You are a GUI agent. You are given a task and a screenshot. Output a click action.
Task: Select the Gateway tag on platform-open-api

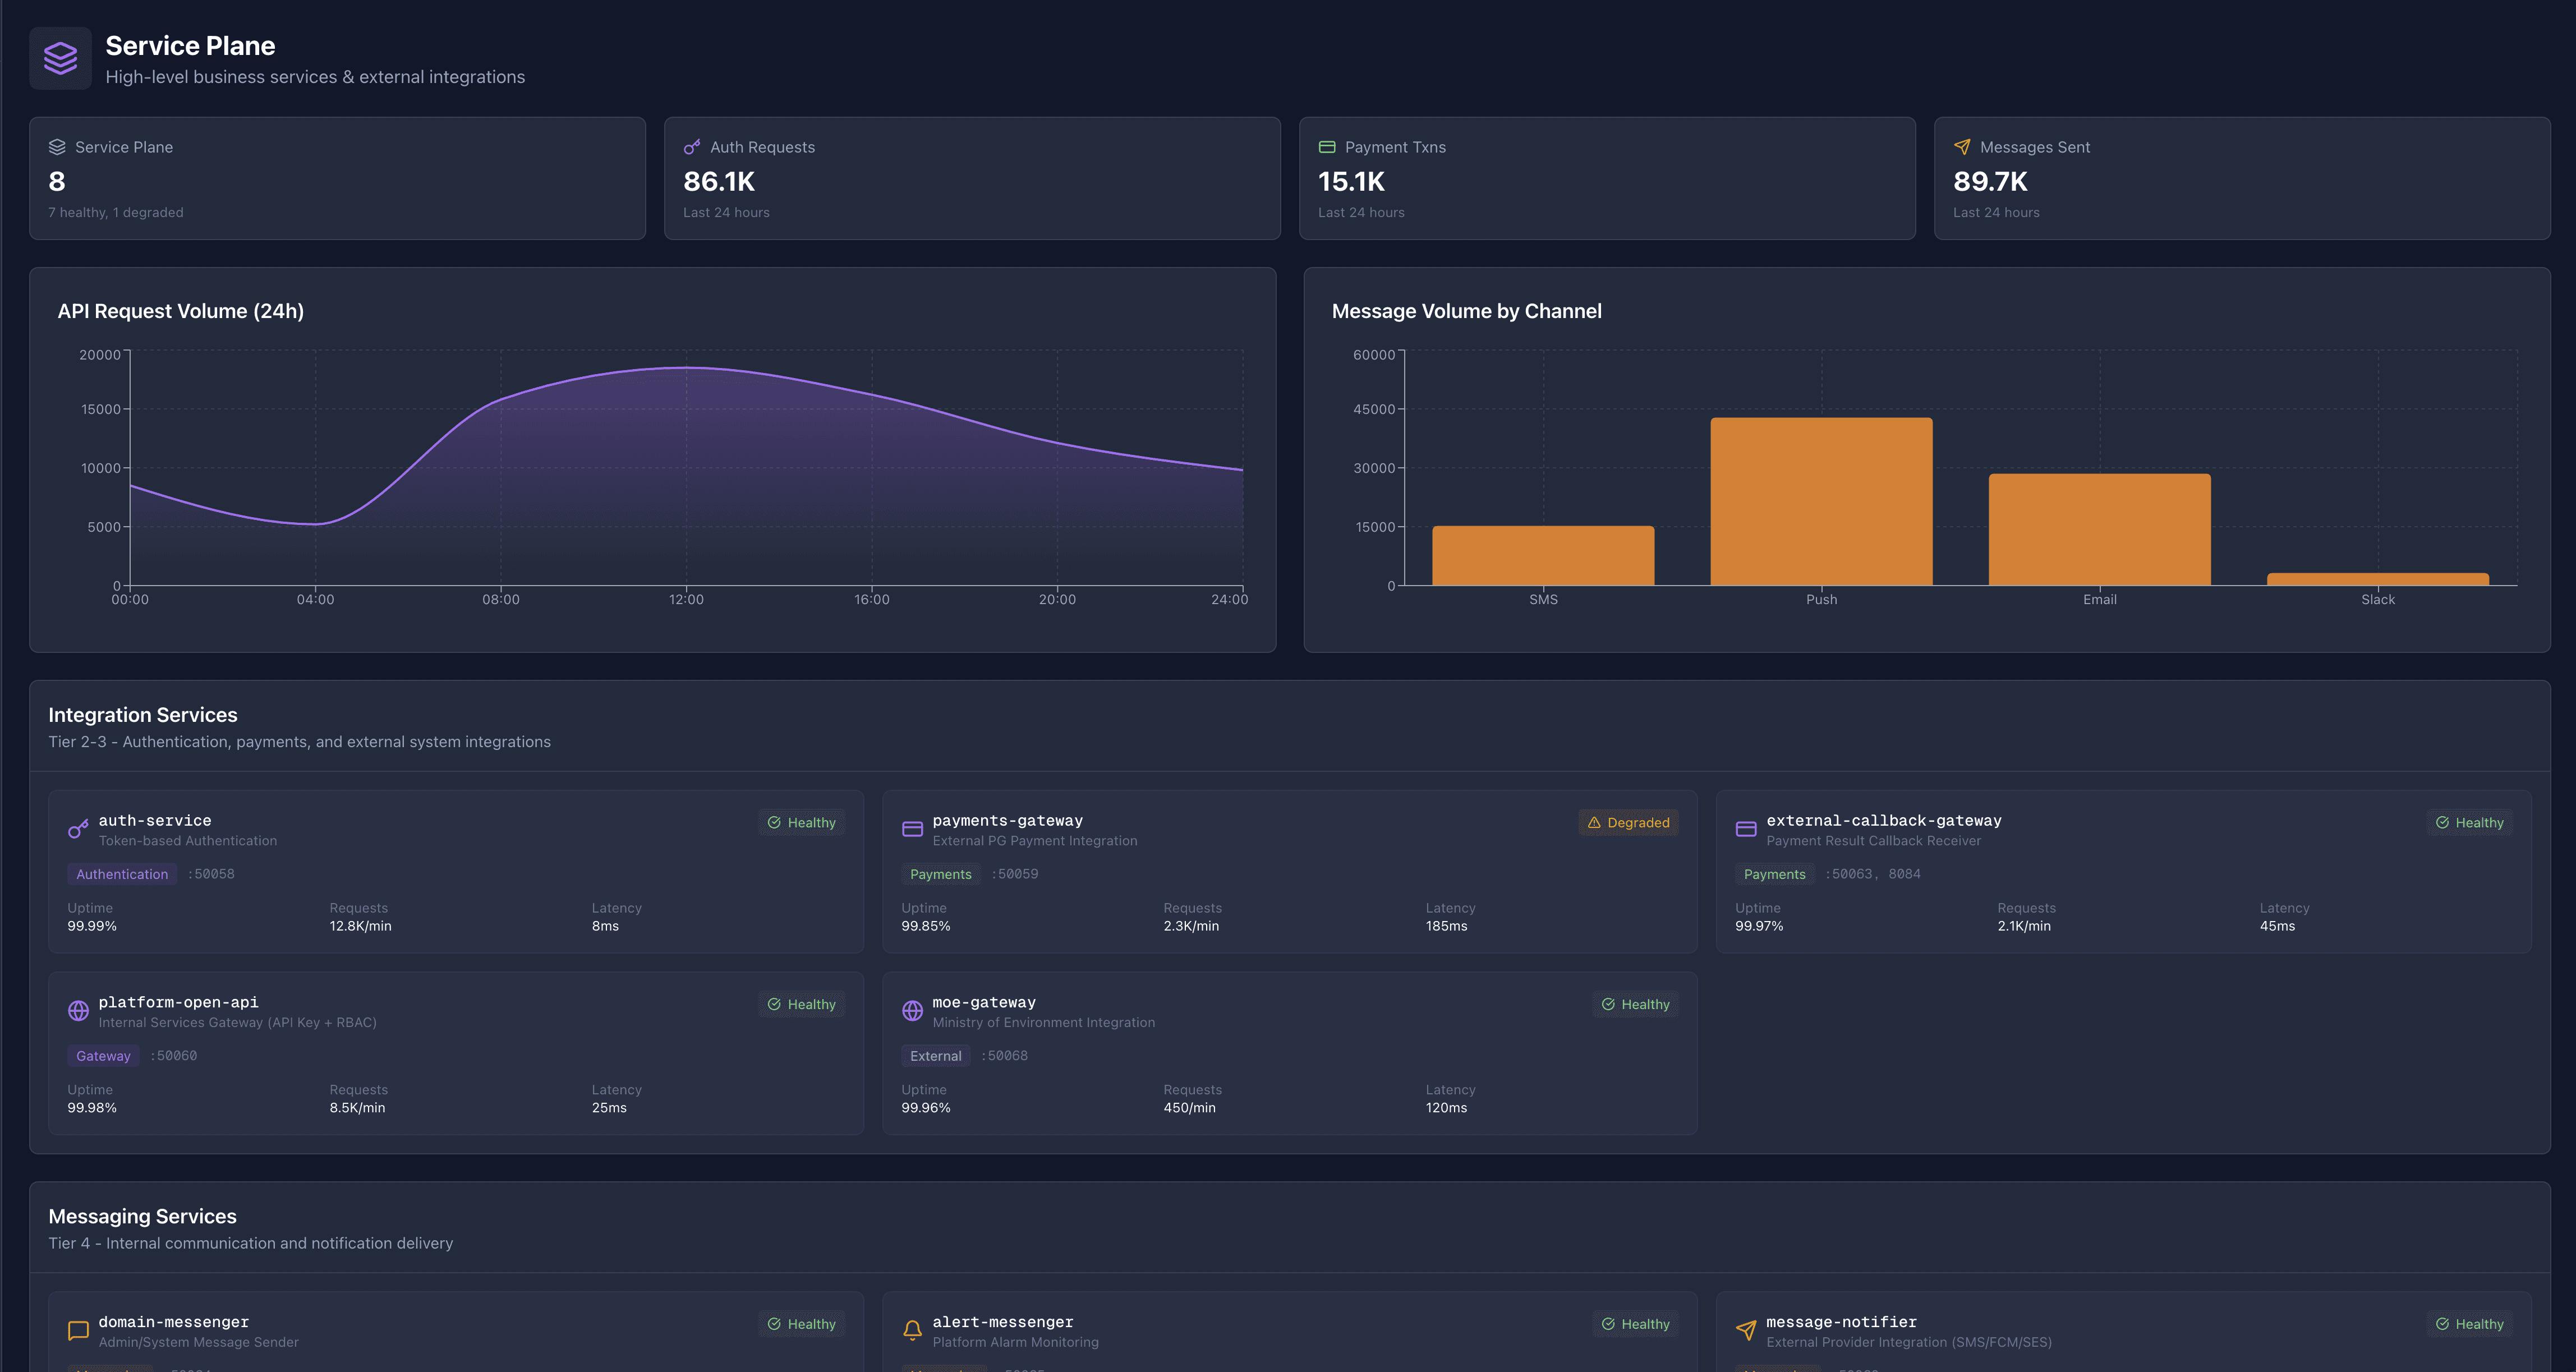click(x=103, y=1056)
